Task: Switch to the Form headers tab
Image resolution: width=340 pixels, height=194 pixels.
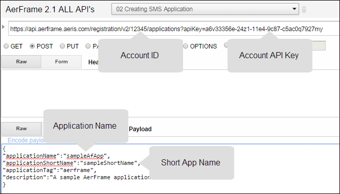Action: 61,62
